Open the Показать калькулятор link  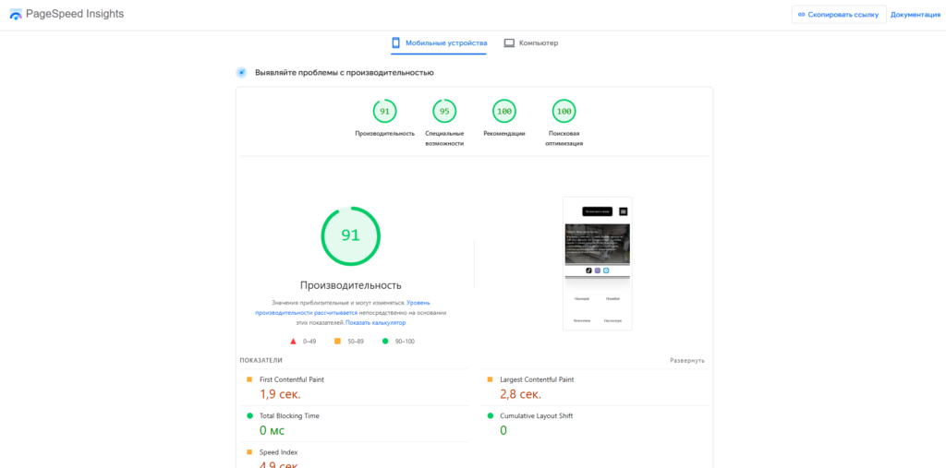pos(375,323)
